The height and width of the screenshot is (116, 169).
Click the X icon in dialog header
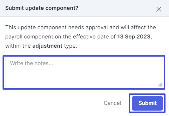pos(159,9)
